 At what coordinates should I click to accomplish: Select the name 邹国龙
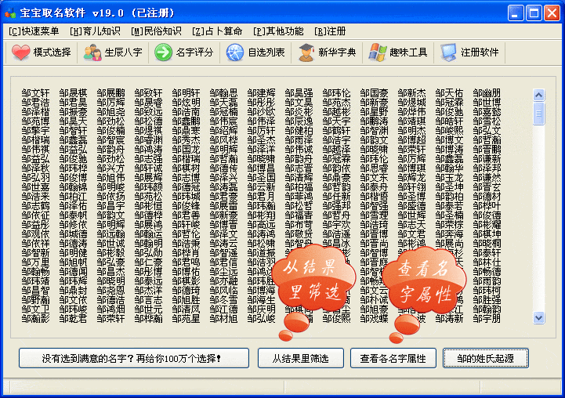[186, 149]
